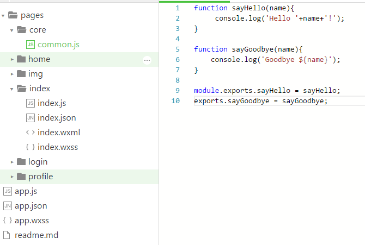
Task: Open app.wxss file
Action: tap(32, 221)
